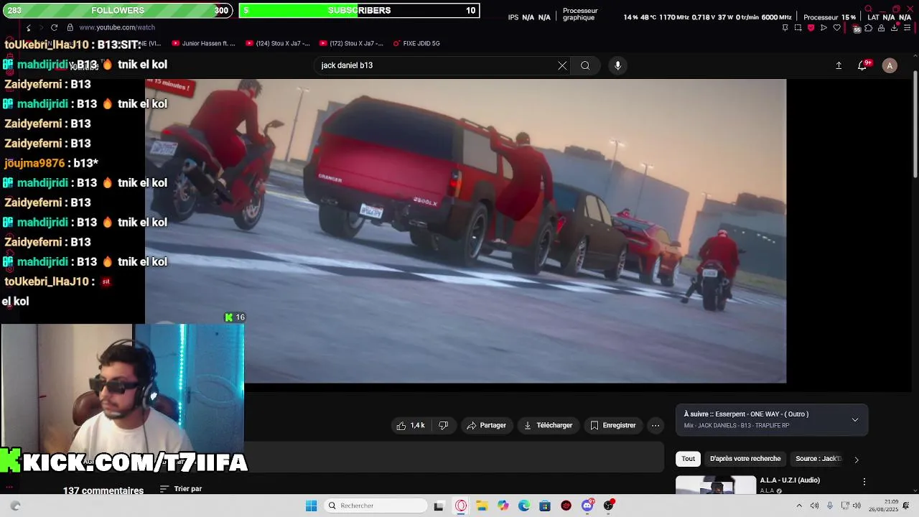Click the taskbar Rechercher search box
The height and width of the screenshot is (517, 919).
tap(375, 506)
